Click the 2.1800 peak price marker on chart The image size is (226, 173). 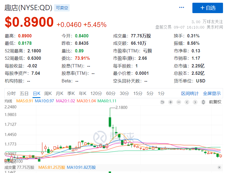click(121, 108)
